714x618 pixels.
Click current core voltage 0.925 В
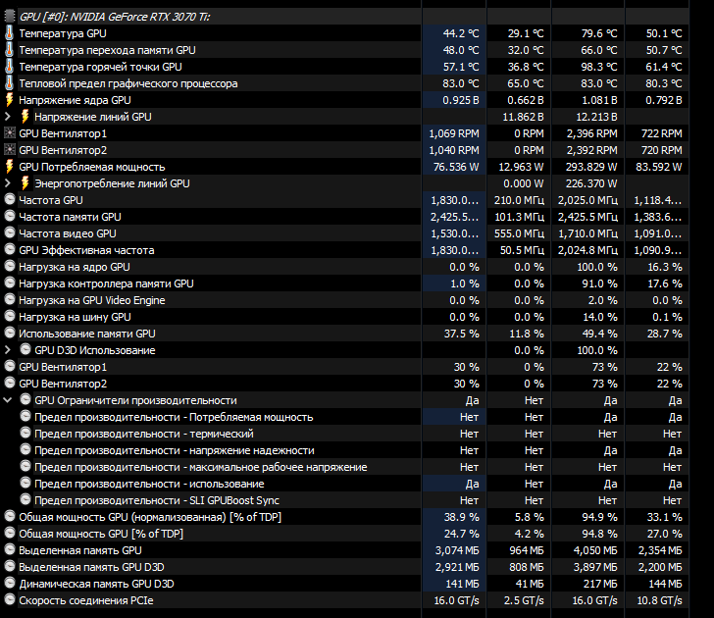click(x=461, y=100)
